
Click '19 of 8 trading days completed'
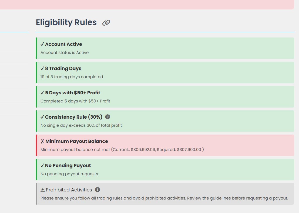click(72, 77)
